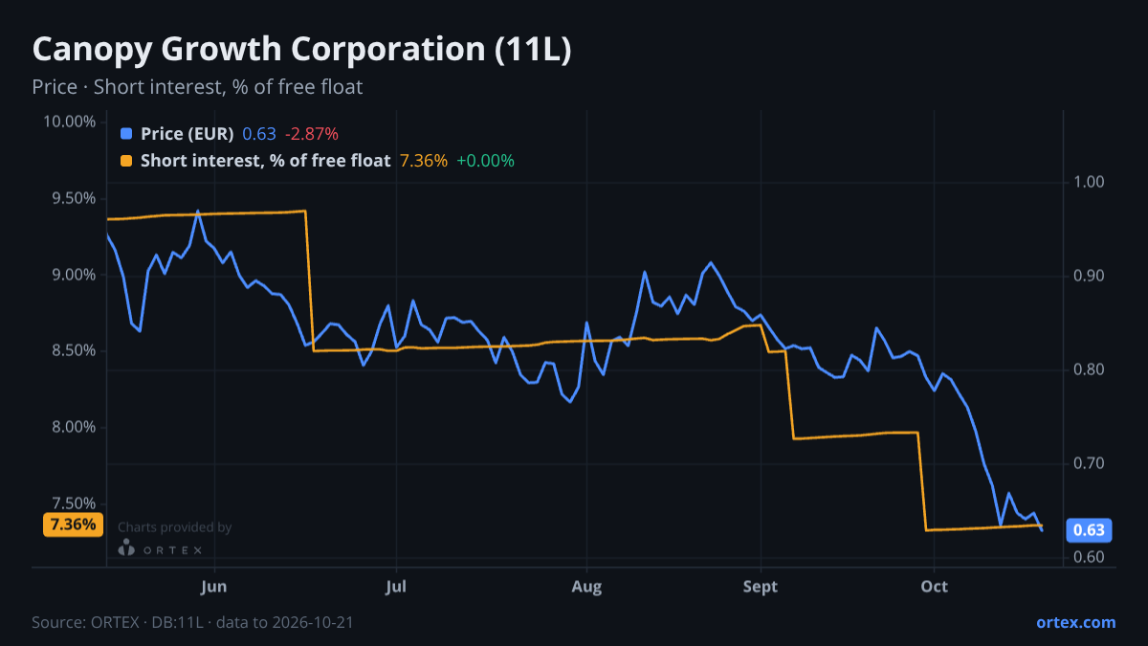Click the blue 0.63 price axis badge
This screenshot has width=1148, height=646.
[x=1089, y=530]
